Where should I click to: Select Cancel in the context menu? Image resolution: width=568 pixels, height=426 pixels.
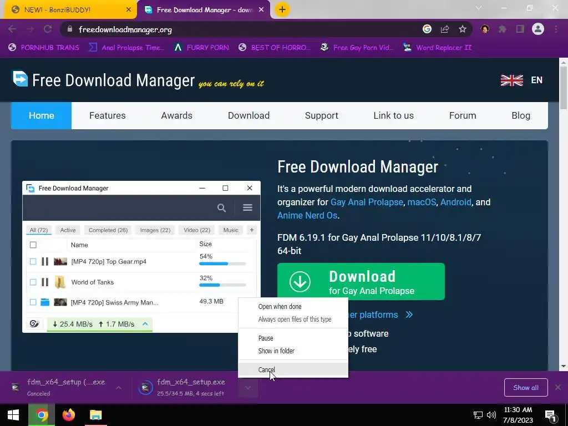click(x=293, y=370)
